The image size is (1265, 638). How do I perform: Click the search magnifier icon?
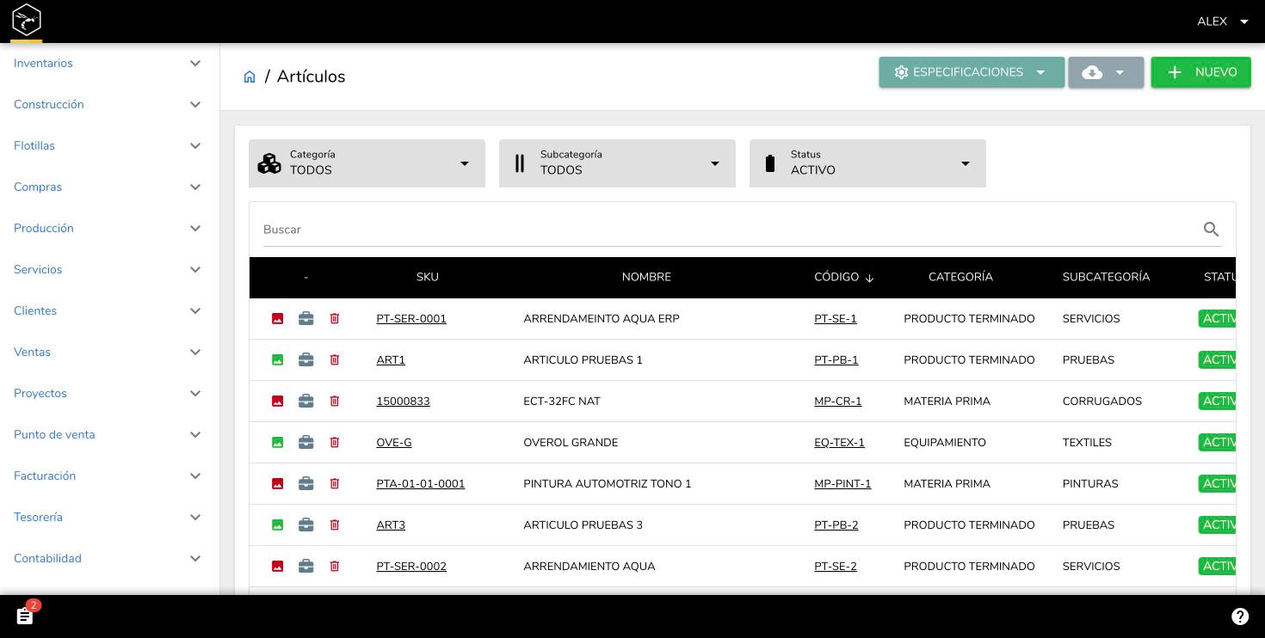pos(1211,230)
